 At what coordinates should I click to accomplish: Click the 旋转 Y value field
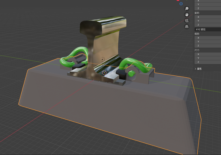[x=208, y=21]
